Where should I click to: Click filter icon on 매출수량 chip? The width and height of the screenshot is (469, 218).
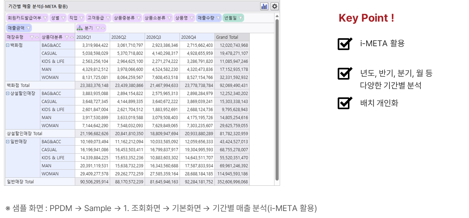click(x=218, y=18)
